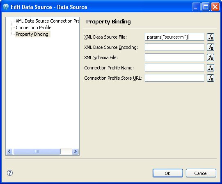Click the XML Data Source File text field
This screenshot has width=222, height=184.
coord(174,37)
